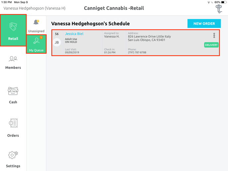Tap Last Visit date 09/09/2019
228x171 pixels.
[x=72, y=52]
